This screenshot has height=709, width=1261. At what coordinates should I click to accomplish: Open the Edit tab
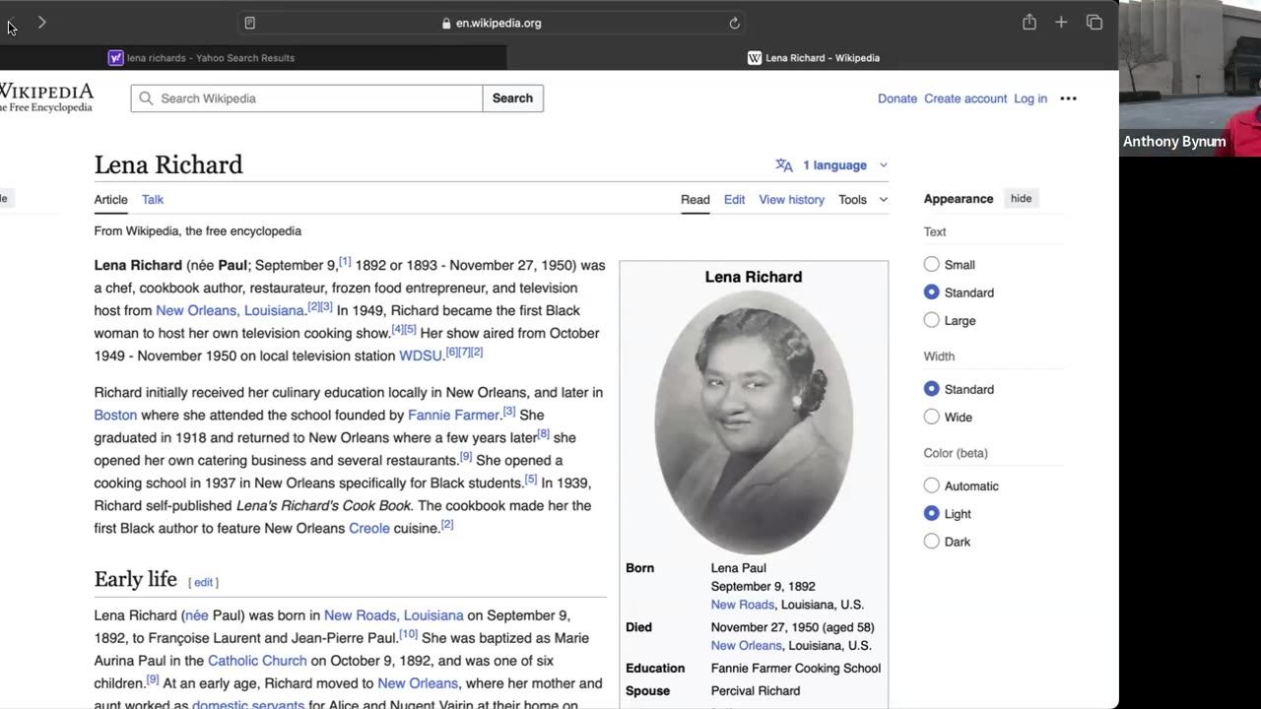[x=735, y=199]
